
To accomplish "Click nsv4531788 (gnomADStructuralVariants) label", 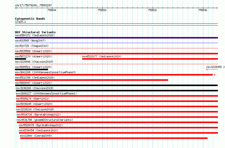I will pos(45,120).
